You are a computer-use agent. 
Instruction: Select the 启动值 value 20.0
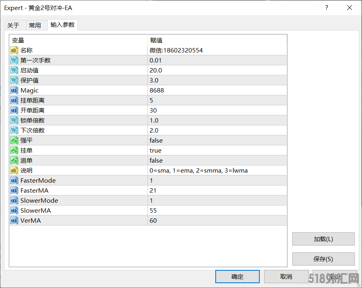(156, 70)
